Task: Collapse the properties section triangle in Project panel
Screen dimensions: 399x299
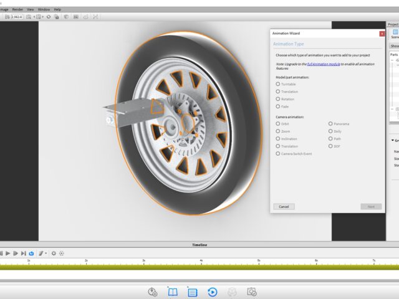Action: pyautogui.click(x=392, y=140)
